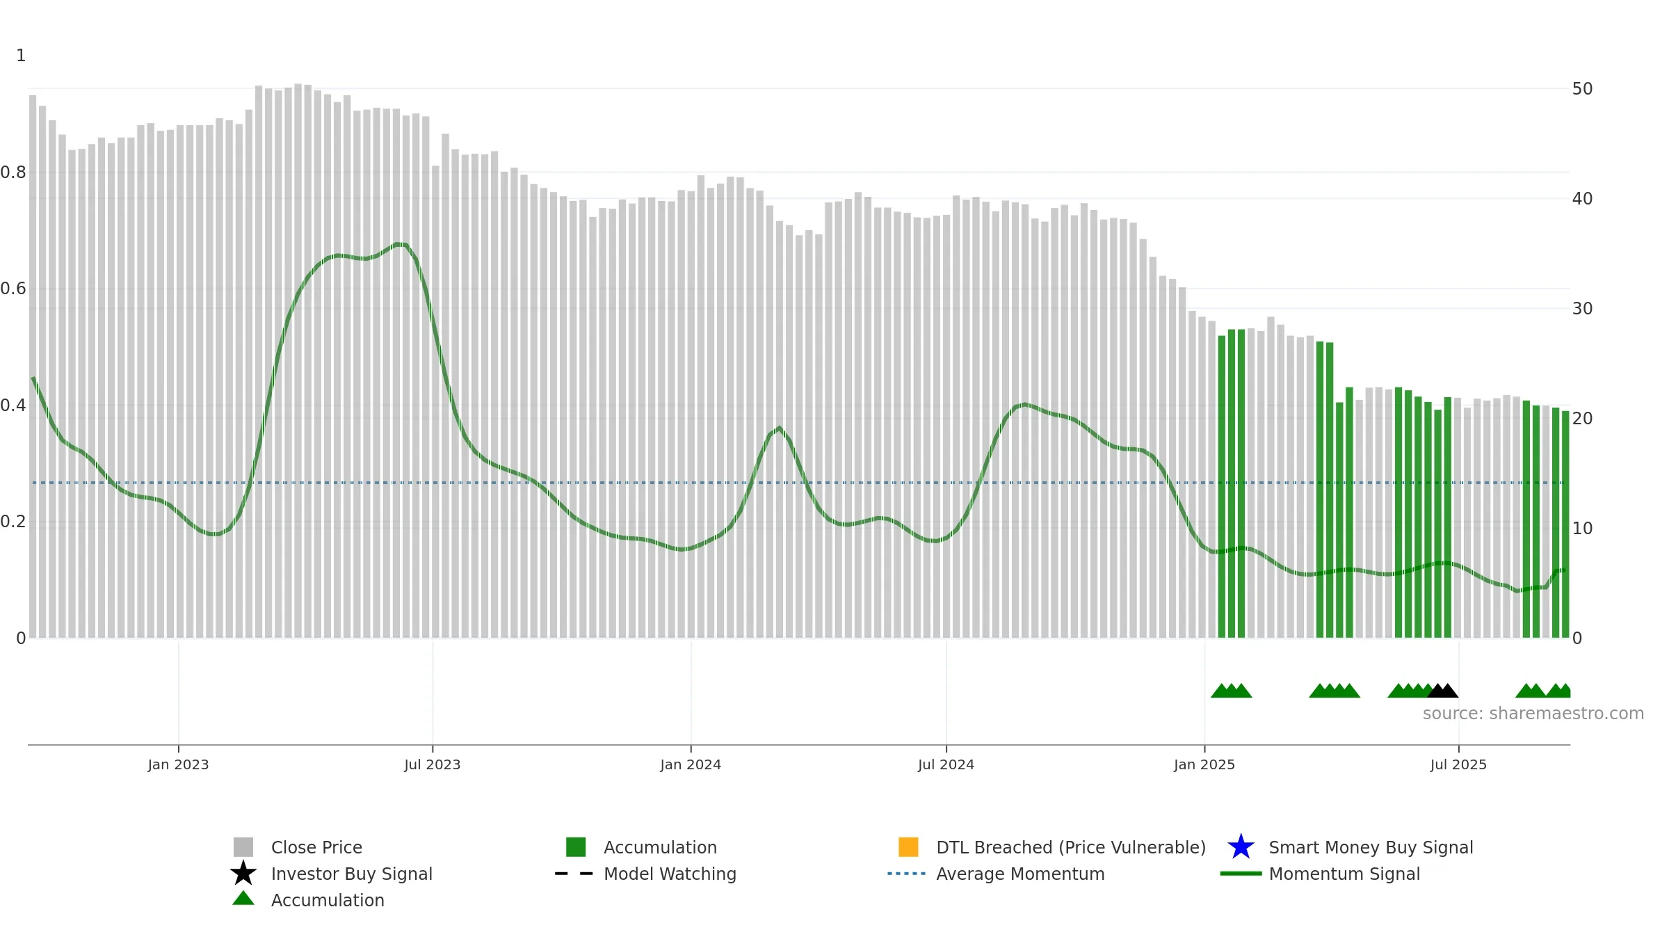Toggle the Close Price legend label
The height and width of the screenshot is (939, 1669).
(316, 847)
